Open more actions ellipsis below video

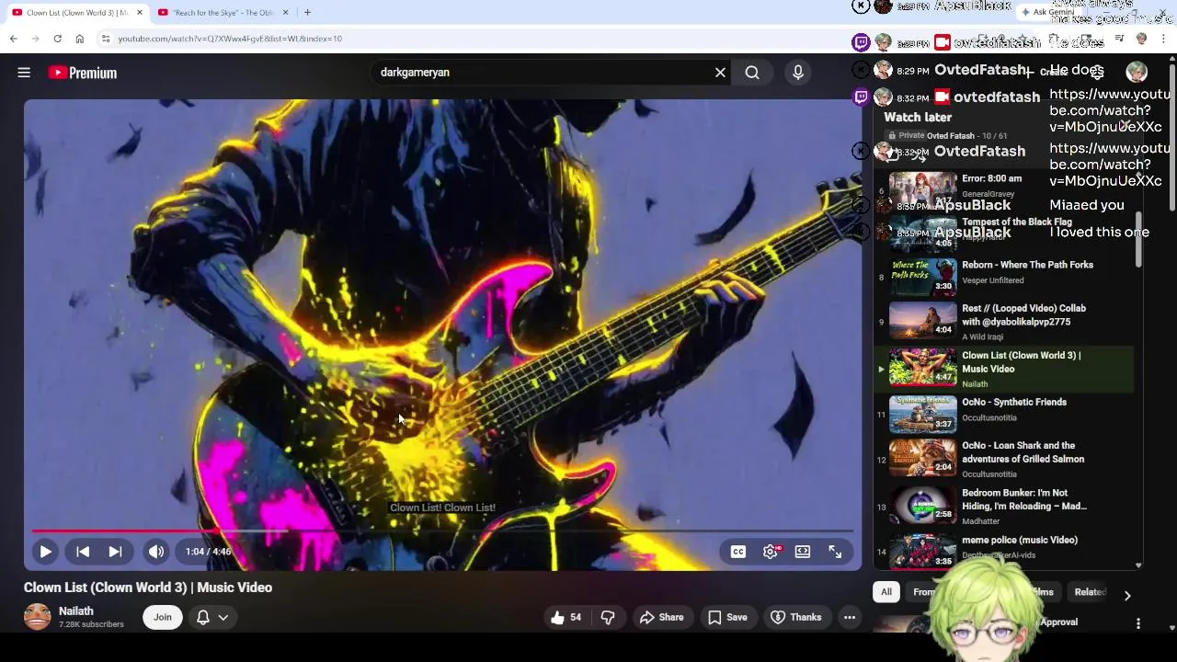[x=850, y=617]
